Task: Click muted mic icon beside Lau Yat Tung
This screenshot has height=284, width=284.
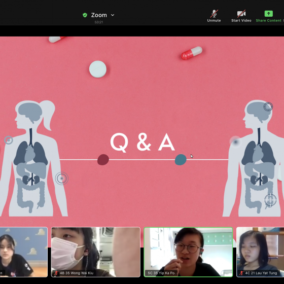Action: click(x=241, y=273)
